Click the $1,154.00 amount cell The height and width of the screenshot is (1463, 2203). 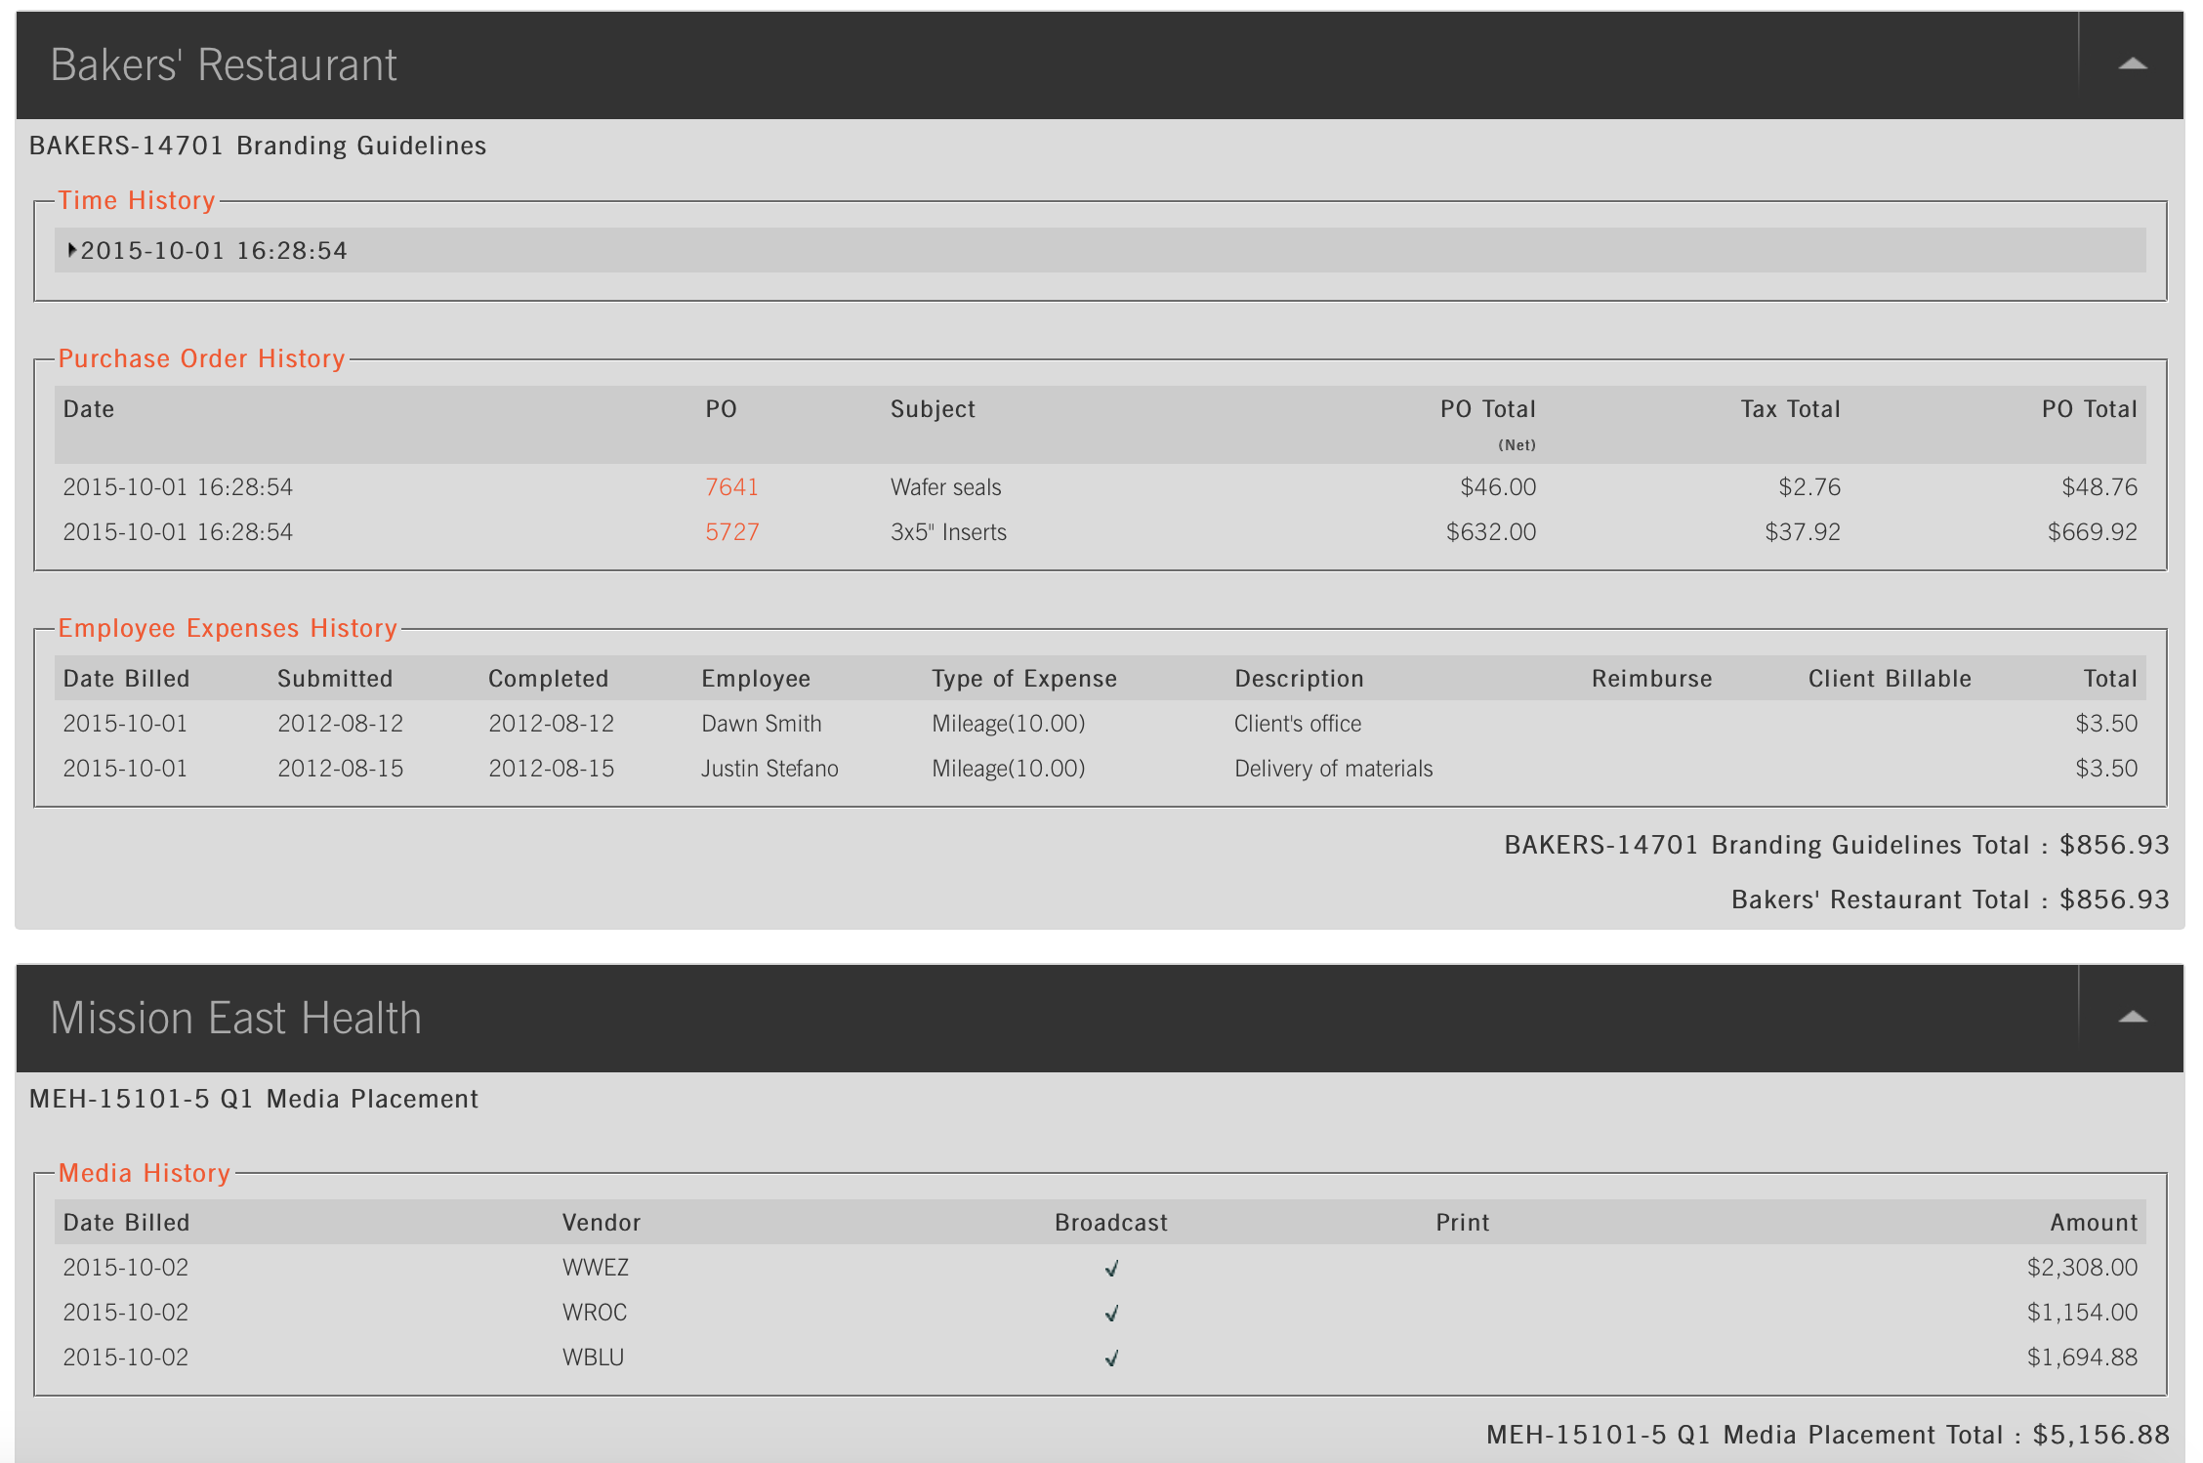pos(2082,1313)
